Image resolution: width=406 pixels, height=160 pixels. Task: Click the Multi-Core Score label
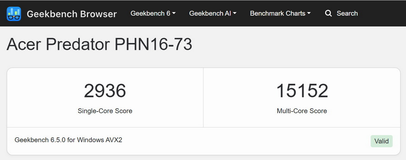[x=302, y=111]
